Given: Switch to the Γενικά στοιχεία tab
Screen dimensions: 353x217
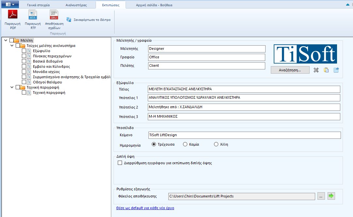Looking at the screenshot, I should coord(38,5).
